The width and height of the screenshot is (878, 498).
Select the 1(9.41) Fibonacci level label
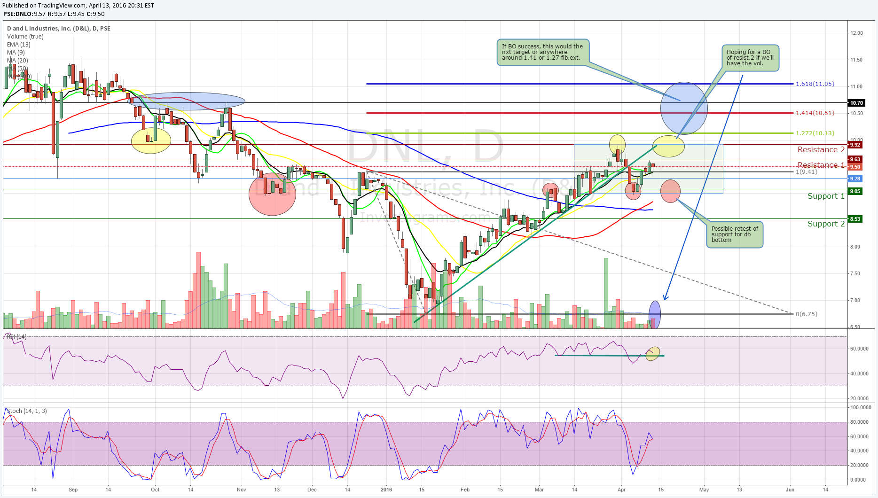click(807, 171)
